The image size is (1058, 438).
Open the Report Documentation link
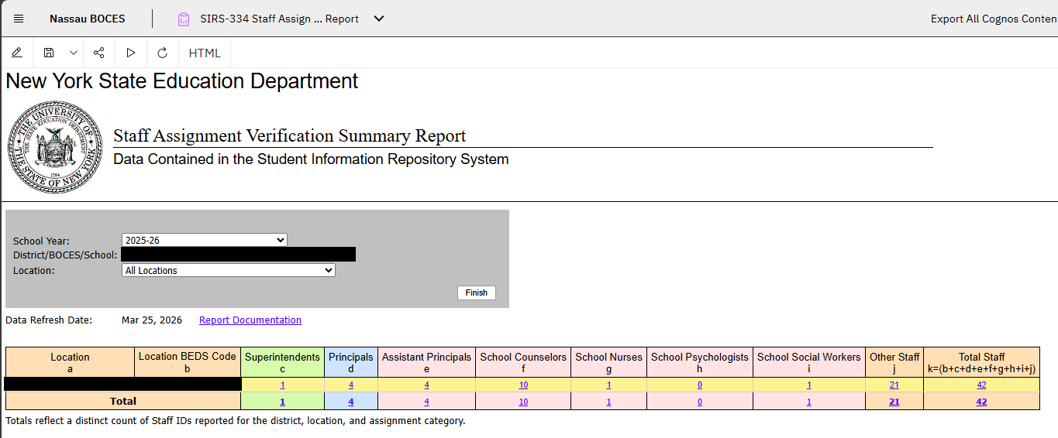(x=250, y=320)
